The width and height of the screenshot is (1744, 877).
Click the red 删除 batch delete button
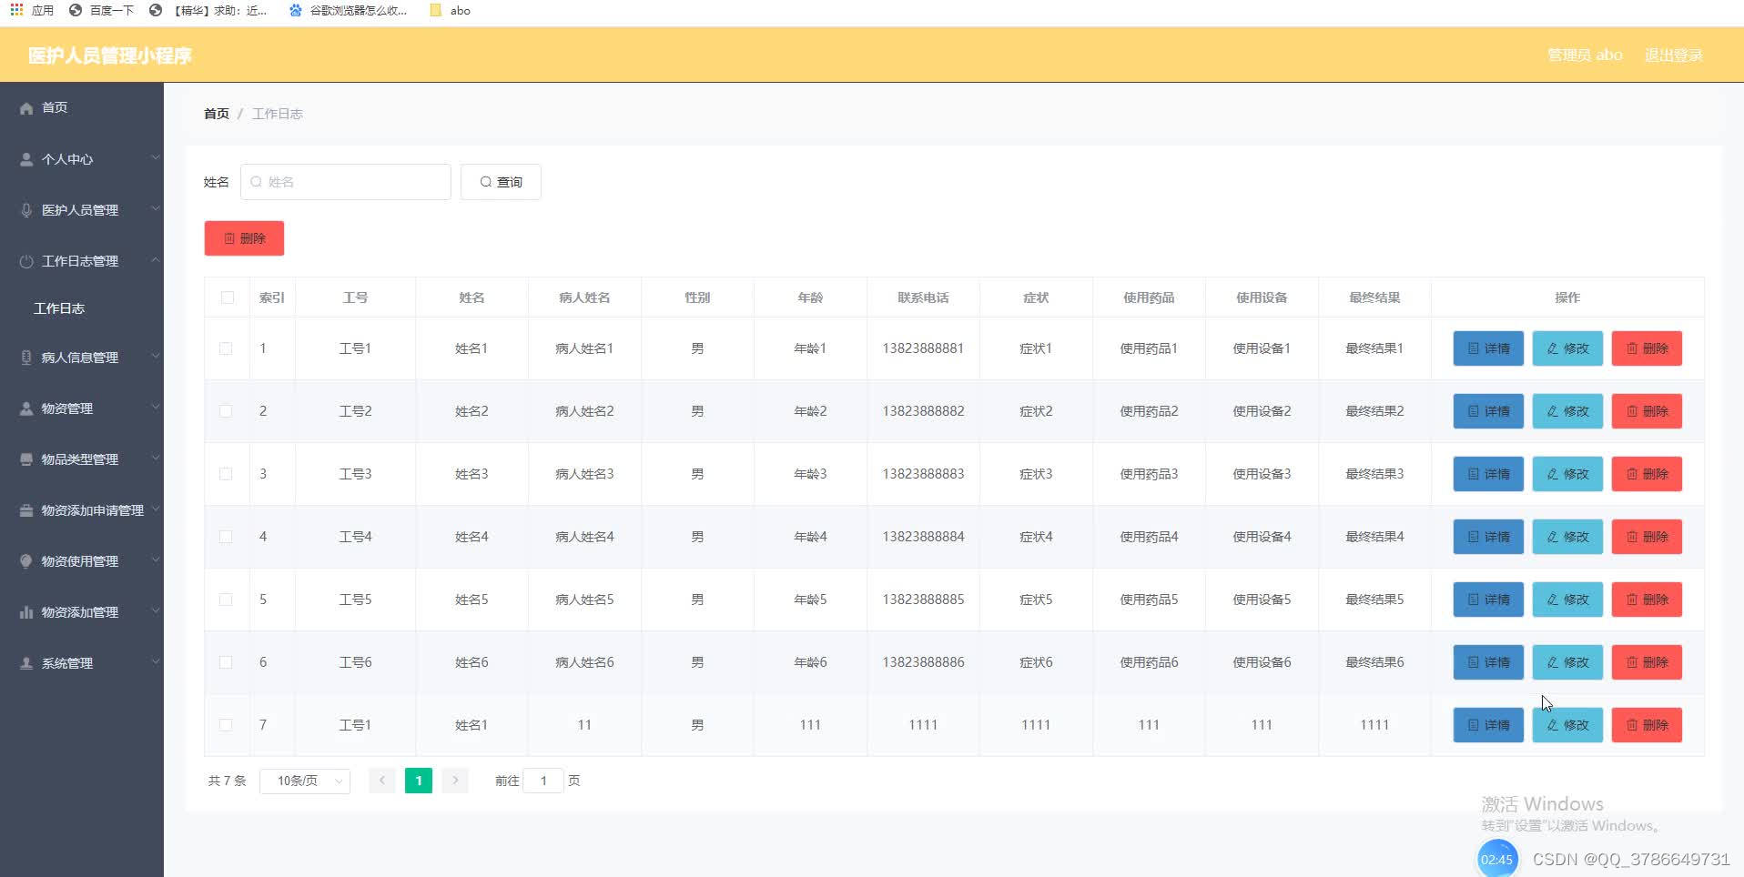pos(244,238)
